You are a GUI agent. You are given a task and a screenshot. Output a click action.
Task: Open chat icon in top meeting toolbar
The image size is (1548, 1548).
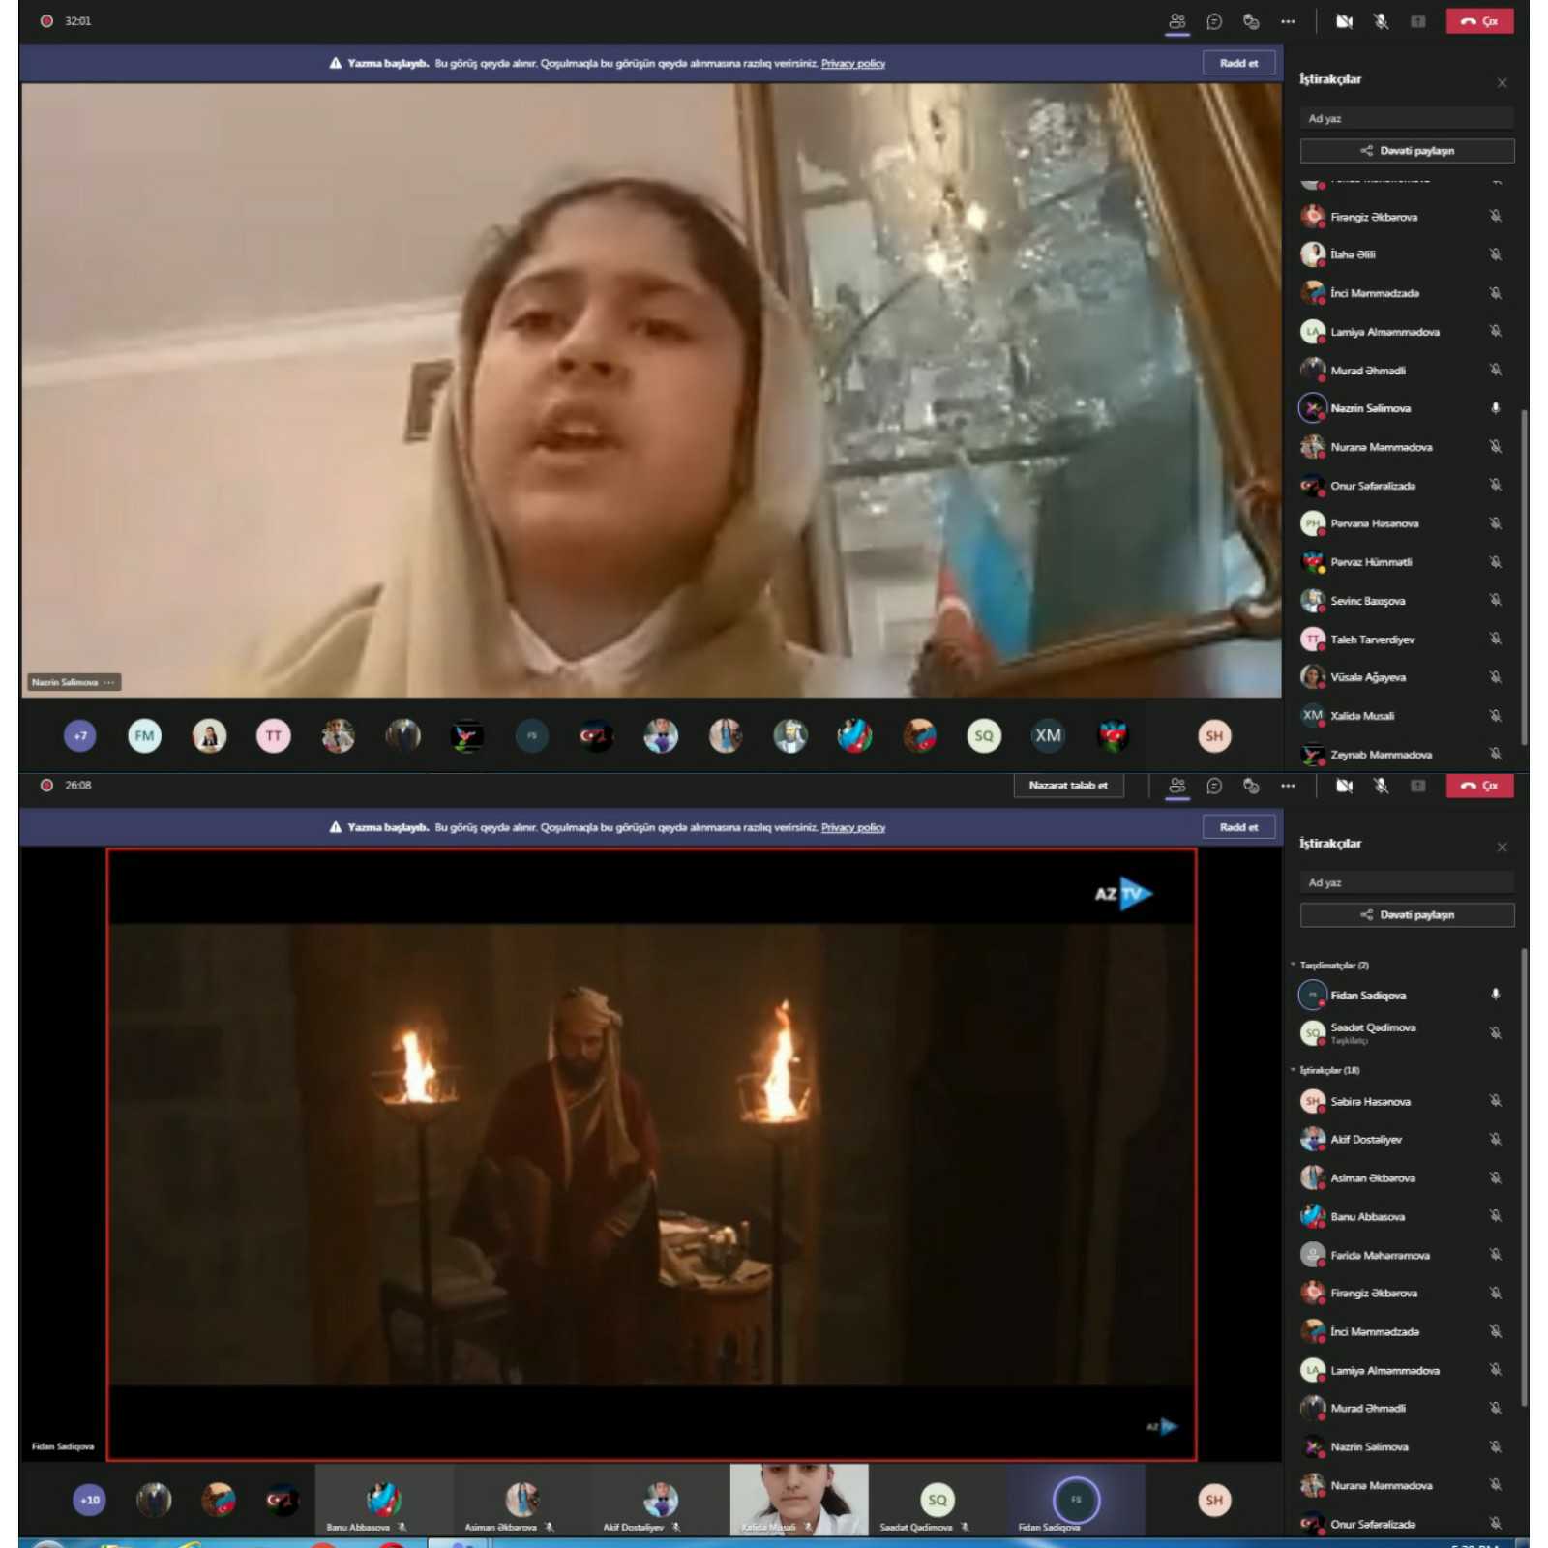point(1214,21)
